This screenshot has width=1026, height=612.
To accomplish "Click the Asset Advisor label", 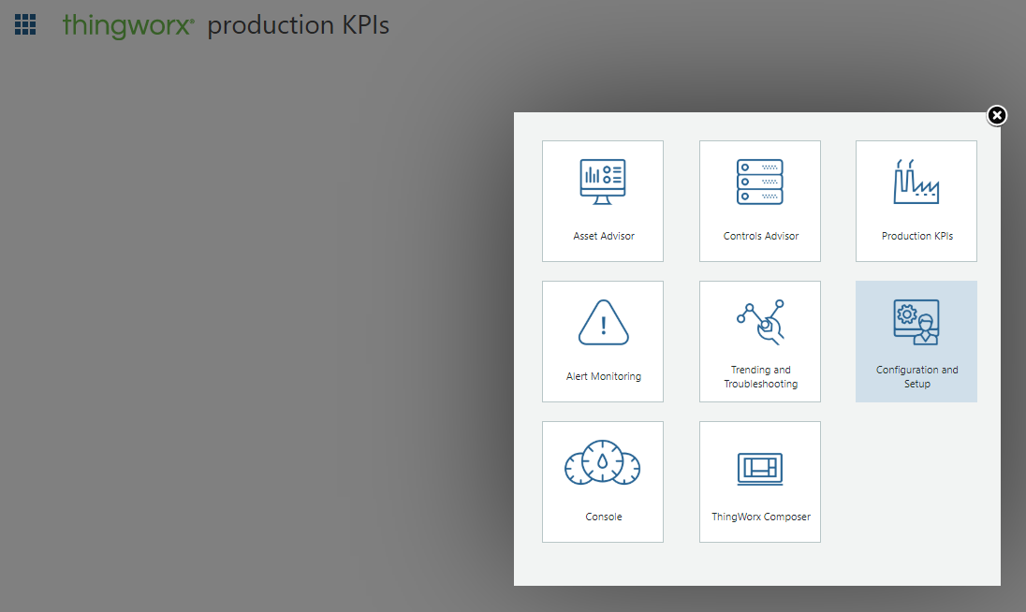I will [x=603, y=236].
